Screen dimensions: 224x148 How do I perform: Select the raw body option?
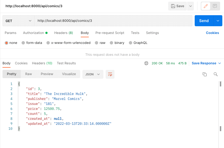coord(100,43)
